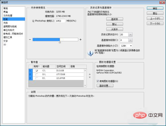
Task: Go to previous page with 上一个(P)
Action: (155, 19)
